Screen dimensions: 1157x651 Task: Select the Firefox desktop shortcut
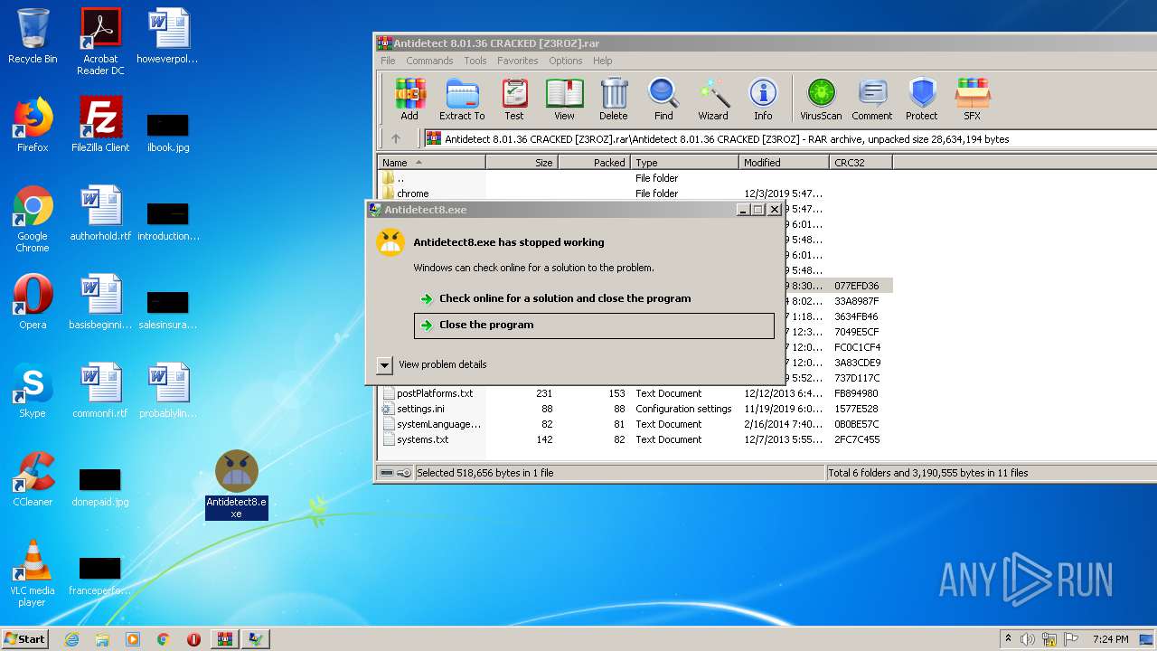click(33, 125)
